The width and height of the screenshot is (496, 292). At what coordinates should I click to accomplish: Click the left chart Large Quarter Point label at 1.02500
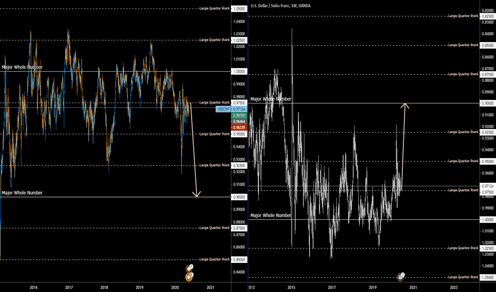(214, 40)
